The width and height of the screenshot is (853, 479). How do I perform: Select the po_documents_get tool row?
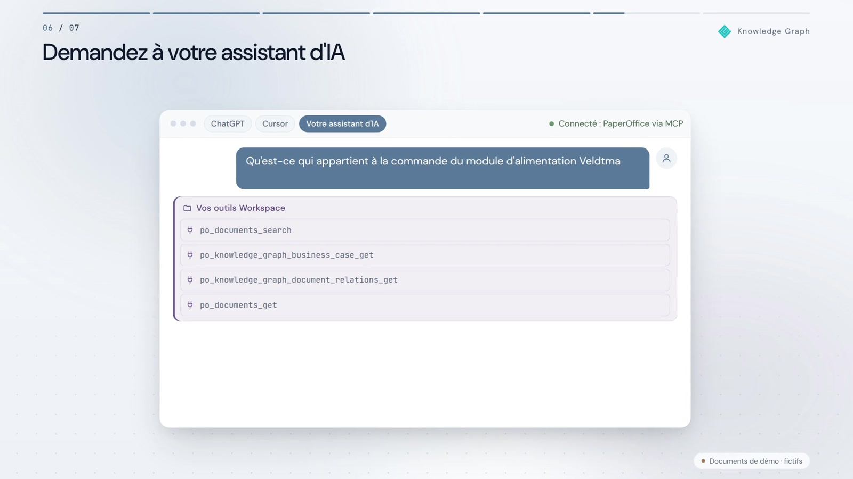(x=425, y=305)
